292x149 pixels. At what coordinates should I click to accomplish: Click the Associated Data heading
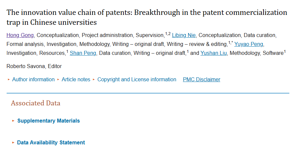[x=36, y=103]
